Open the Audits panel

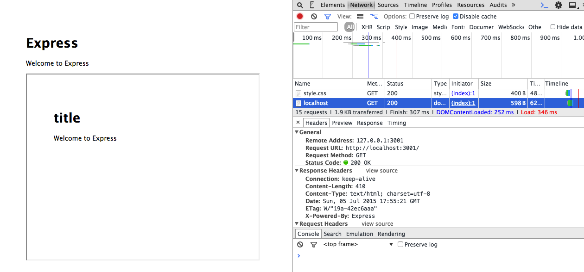498,5
